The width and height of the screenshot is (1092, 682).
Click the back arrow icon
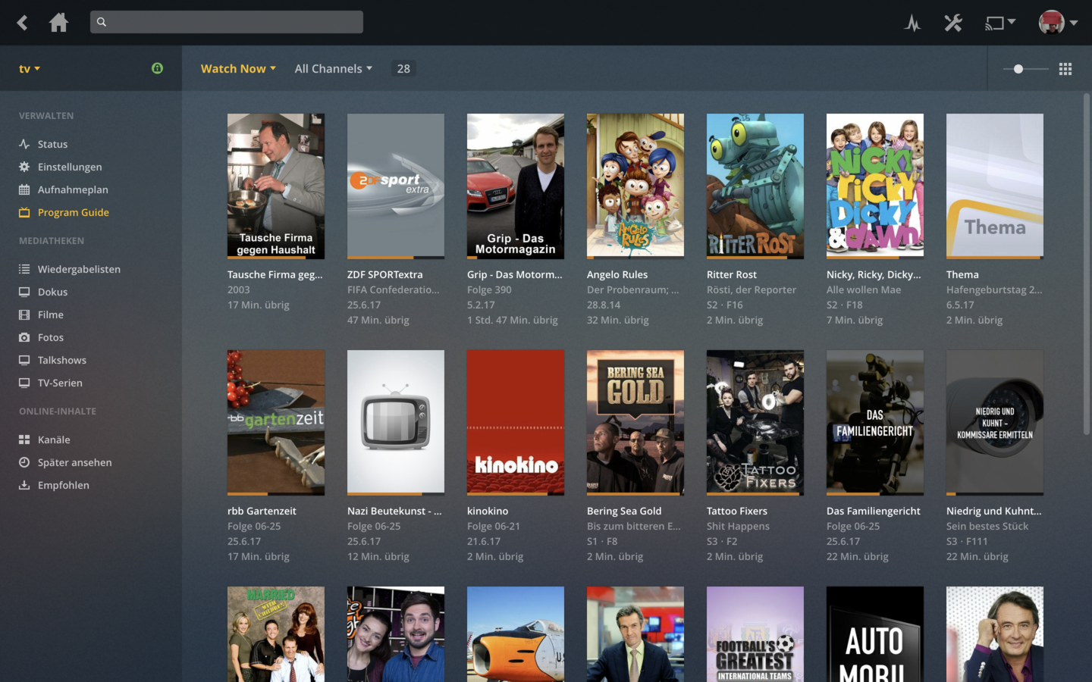point(22,23)
